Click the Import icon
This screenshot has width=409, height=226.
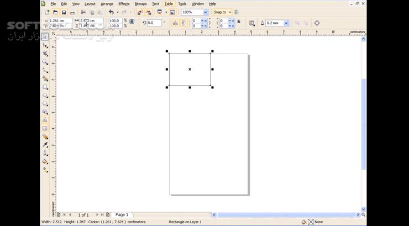point(140,12)
